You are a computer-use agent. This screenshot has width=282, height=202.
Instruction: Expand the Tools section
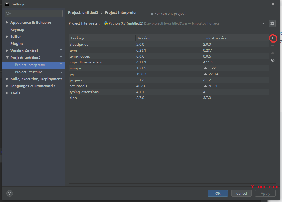[7, 93]
